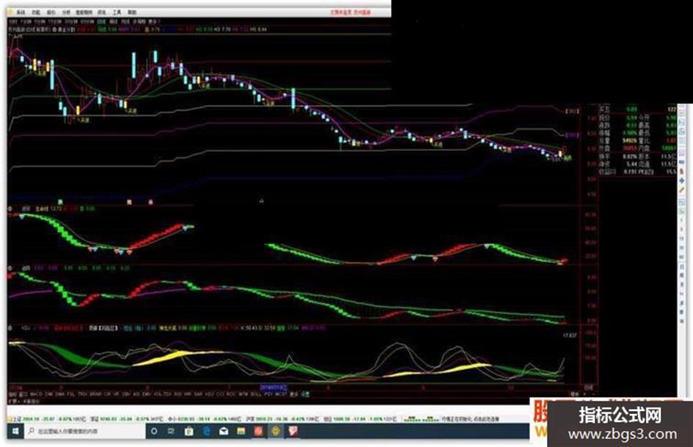Viewport: 693px width, 447px height.
Task: Open the 系统 menu
Action: click(x=21, y=12)
